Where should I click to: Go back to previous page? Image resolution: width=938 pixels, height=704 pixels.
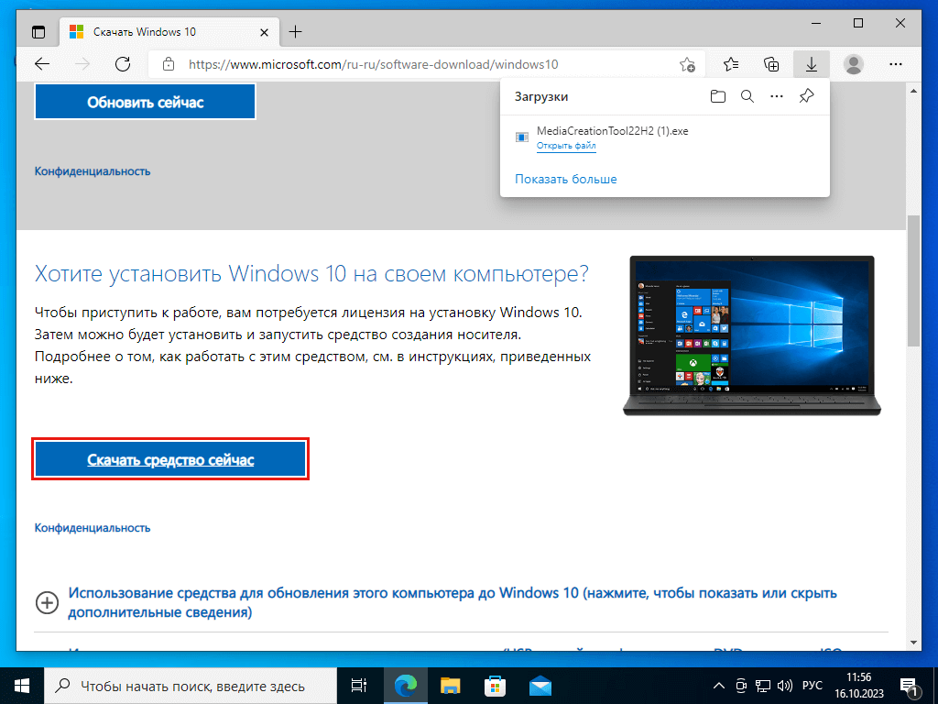tap(42, 64)
